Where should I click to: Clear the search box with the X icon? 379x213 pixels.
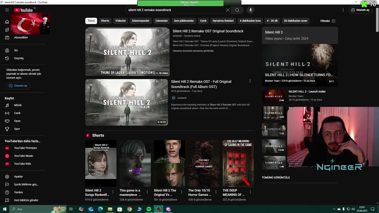[x=228, y=10]
